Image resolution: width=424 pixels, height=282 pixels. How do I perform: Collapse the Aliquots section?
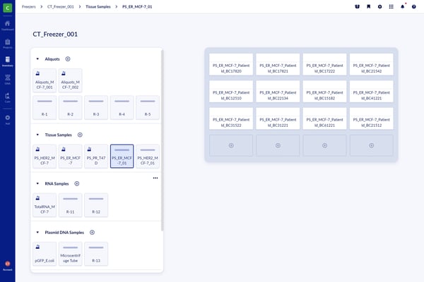37,59
